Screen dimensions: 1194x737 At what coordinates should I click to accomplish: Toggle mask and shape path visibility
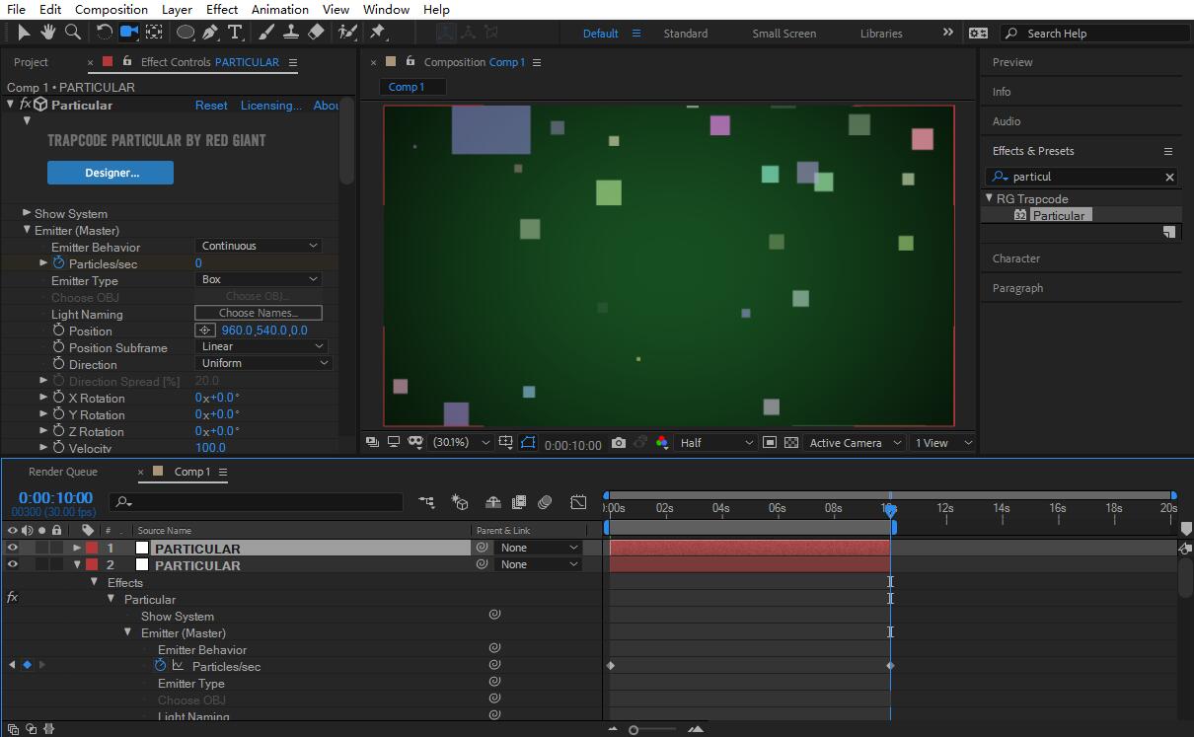(527, 443)
